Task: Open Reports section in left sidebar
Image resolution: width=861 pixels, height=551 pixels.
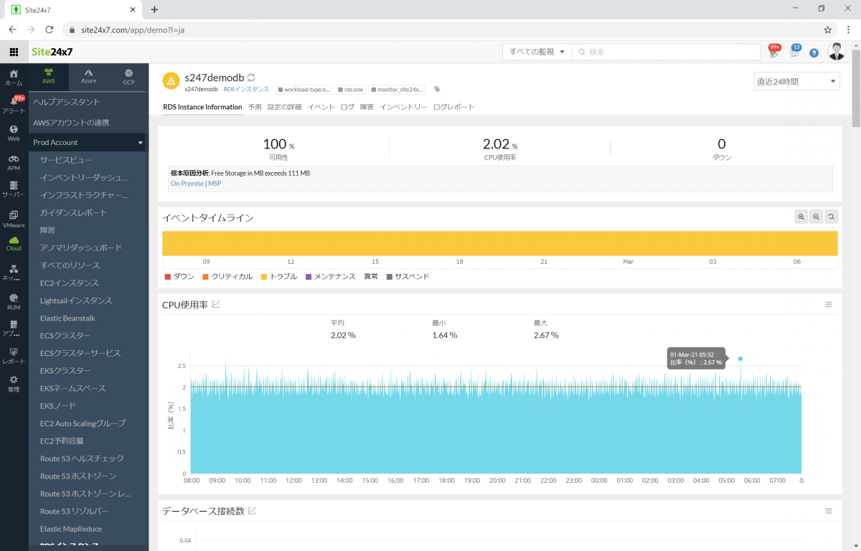Action: [x=14, y=356]
